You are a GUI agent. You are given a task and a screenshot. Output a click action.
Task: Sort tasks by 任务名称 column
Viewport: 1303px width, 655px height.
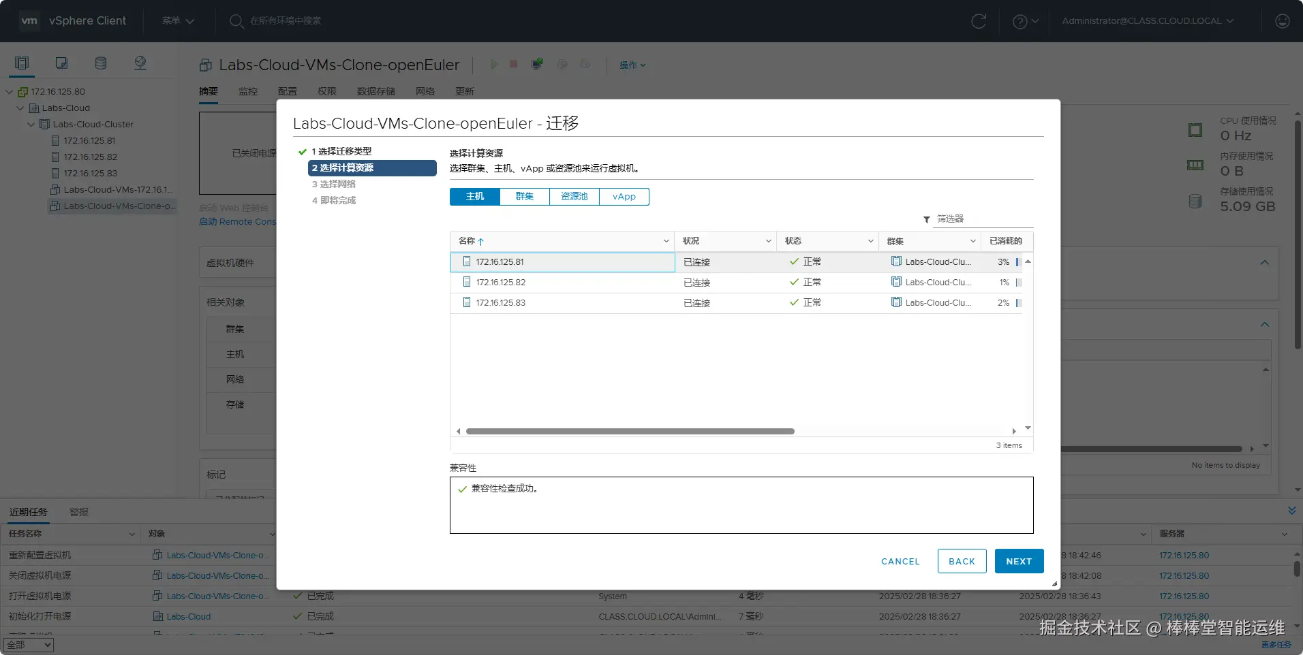(25, 534)
